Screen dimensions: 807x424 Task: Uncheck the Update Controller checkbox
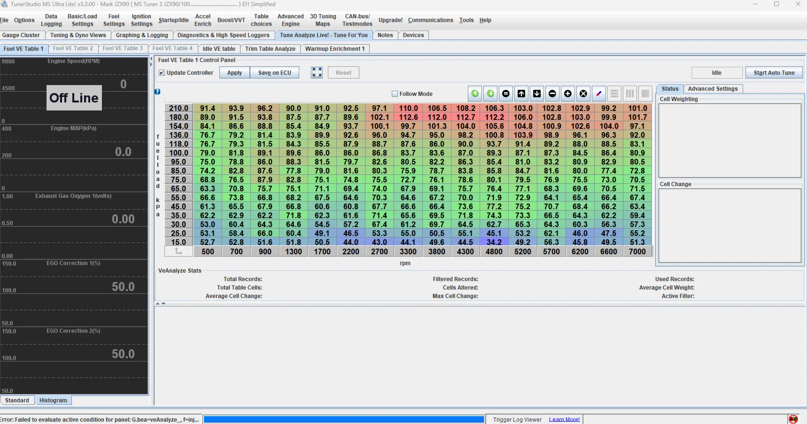[162, 73]
